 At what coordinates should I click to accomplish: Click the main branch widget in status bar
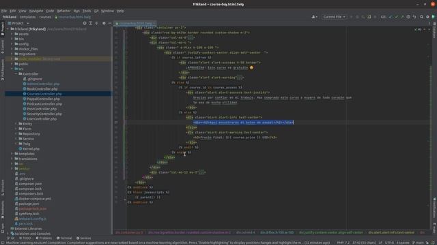[x=418, y=243]
